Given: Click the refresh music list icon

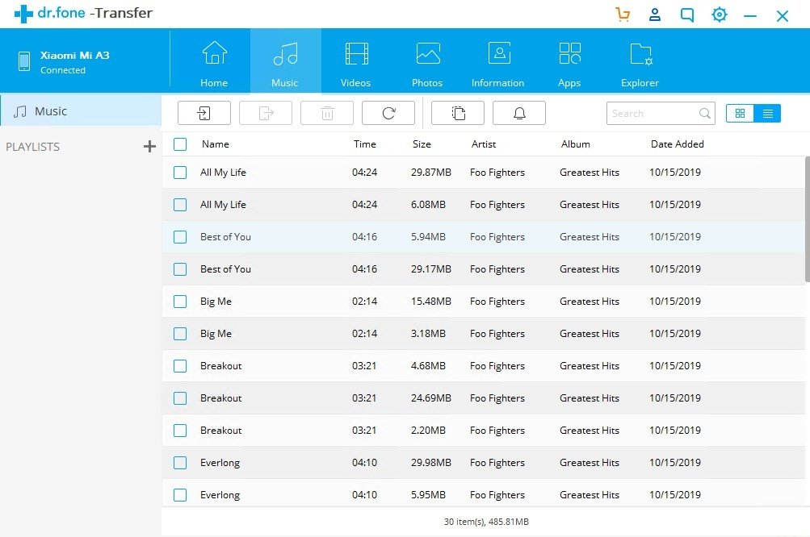Looking at the screenshot, I should pos(388,113).
